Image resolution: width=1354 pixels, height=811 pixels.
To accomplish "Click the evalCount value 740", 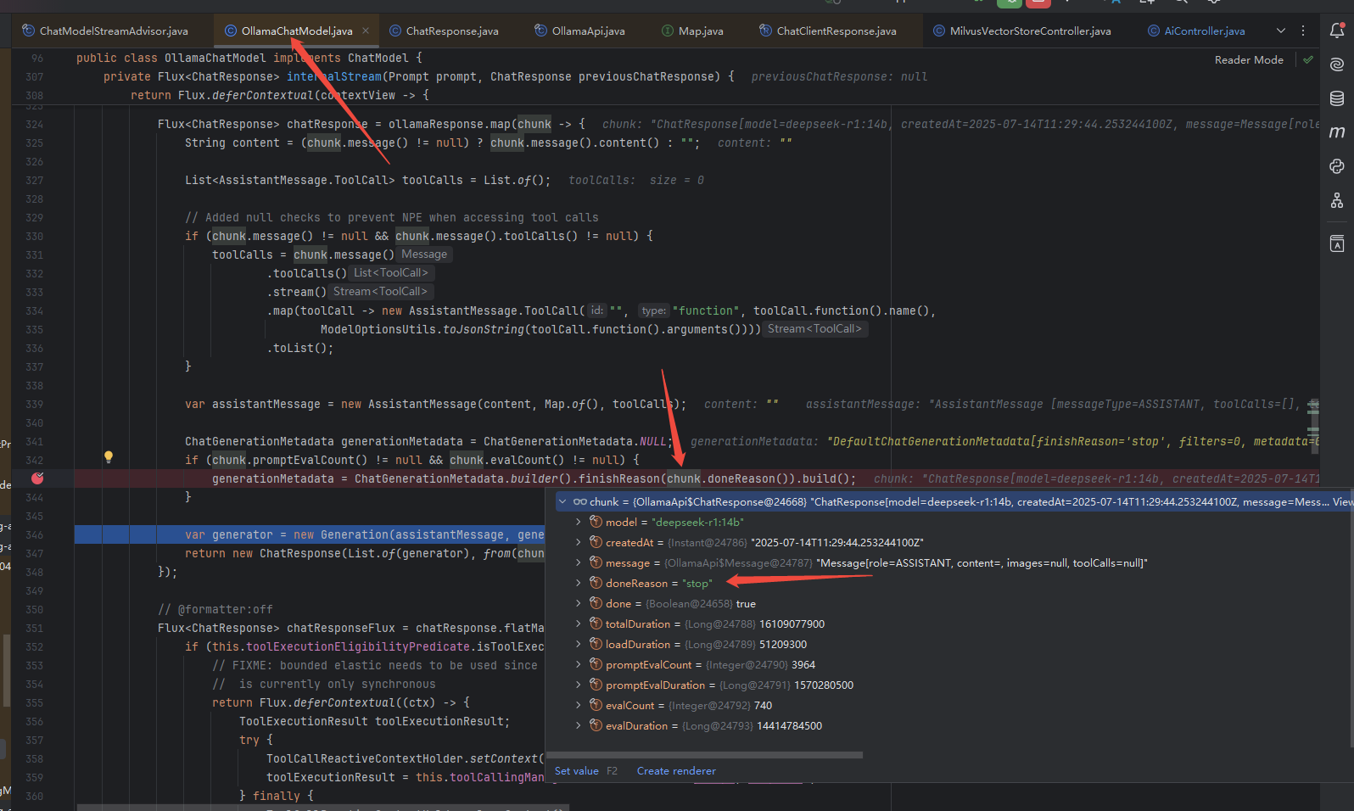I will [763, 706].
